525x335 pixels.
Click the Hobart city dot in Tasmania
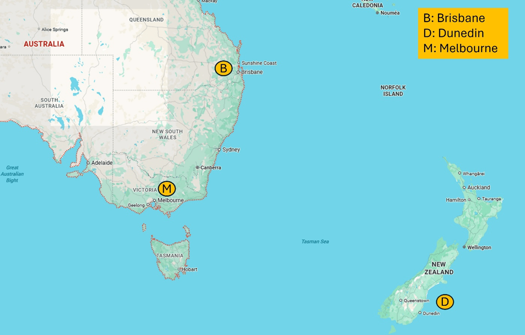click(179, 269)
